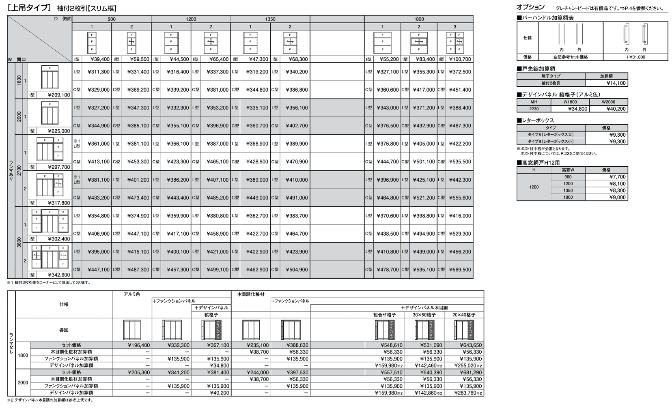Click the W3600 type 2 door diagram above ¥342,600
The height and width of the screenshot is (408, 672).
tap(50, 257)
